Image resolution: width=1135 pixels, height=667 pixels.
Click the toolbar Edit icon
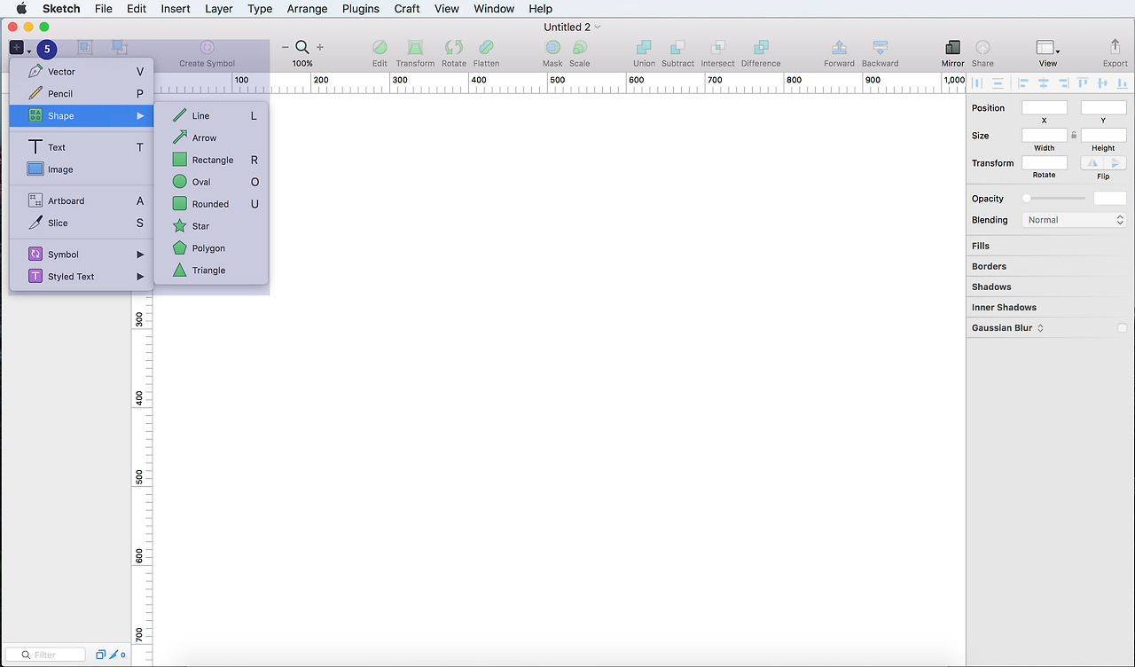(x=380, y=48)
